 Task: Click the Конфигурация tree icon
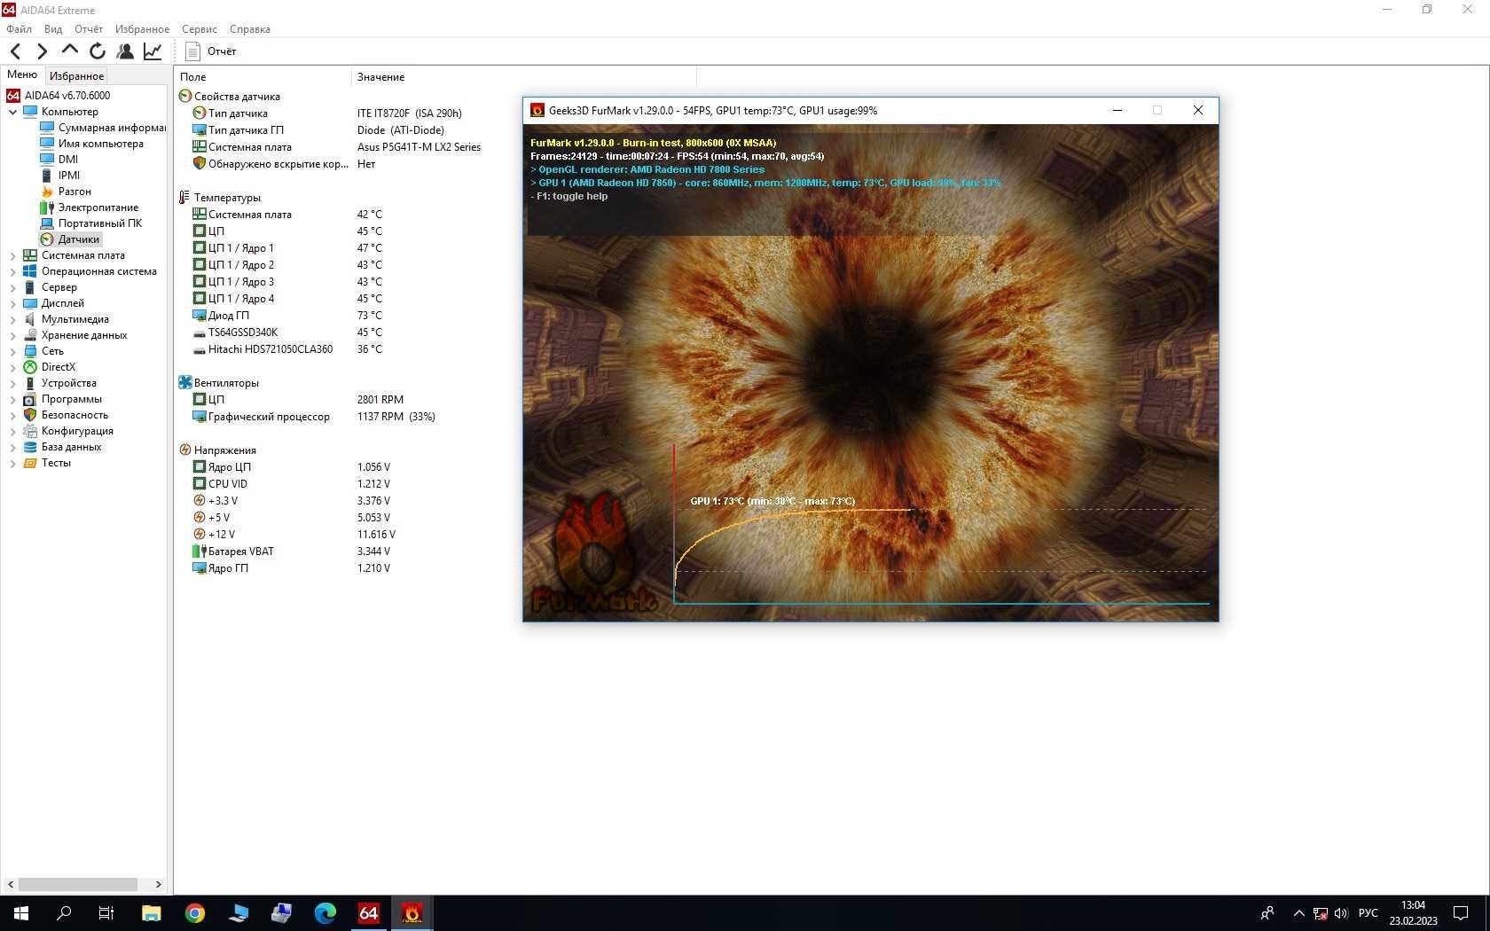[30, 431]
